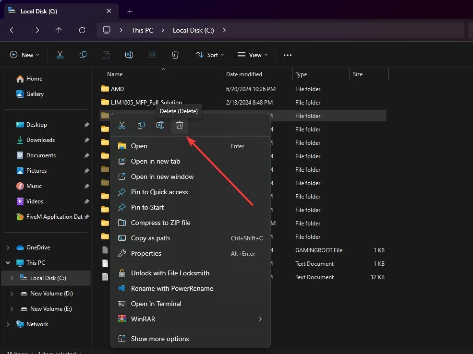
Task: Sort by the Size column header
Action: tap(369, 74)
